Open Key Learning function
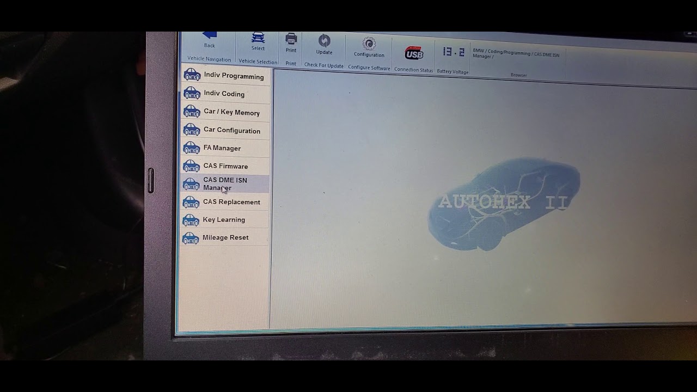Viewport: 697px width, 392px height. [x=224, y=219]
